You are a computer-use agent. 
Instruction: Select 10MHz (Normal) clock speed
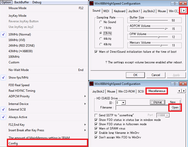pyautogui.click(x=47, y=34)
